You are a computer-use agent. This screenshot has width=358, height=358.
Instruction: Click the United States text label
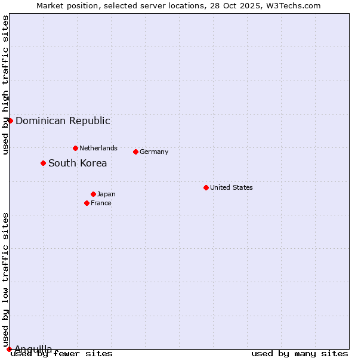click(231, 187)
